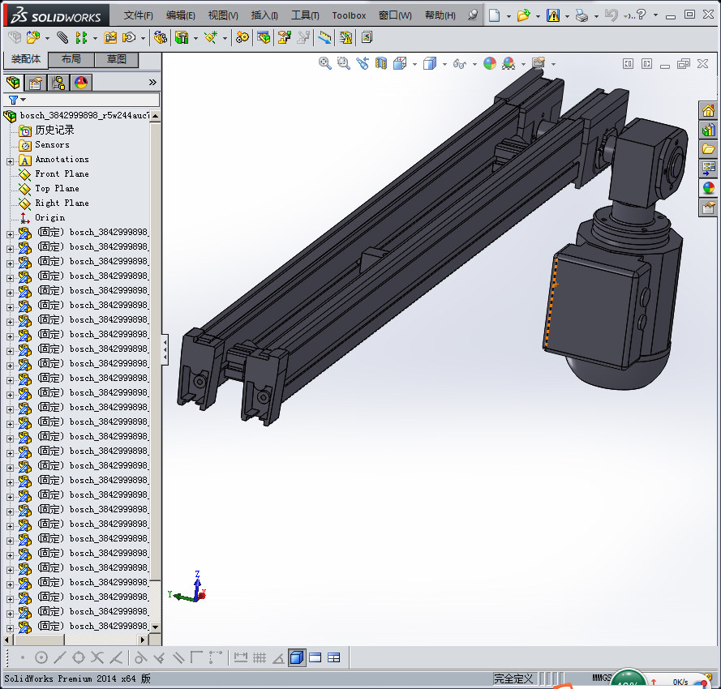
Task: Open the ConfigurationManager tab
Action: pos(58,83)
